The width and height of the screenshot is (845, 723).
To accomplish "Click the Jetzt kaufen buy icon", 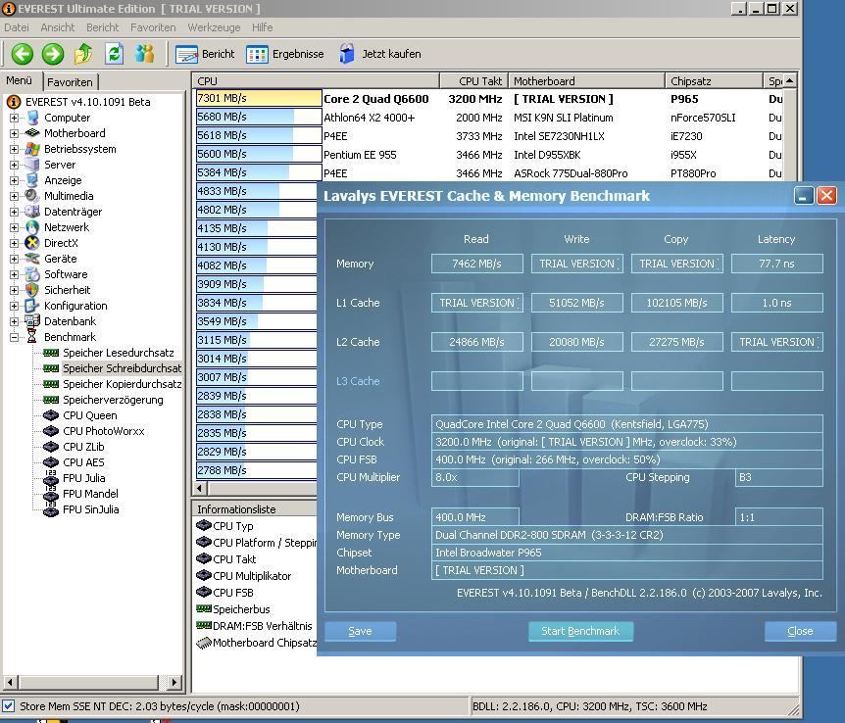I will pyautogui.click(x=348, y=54).
